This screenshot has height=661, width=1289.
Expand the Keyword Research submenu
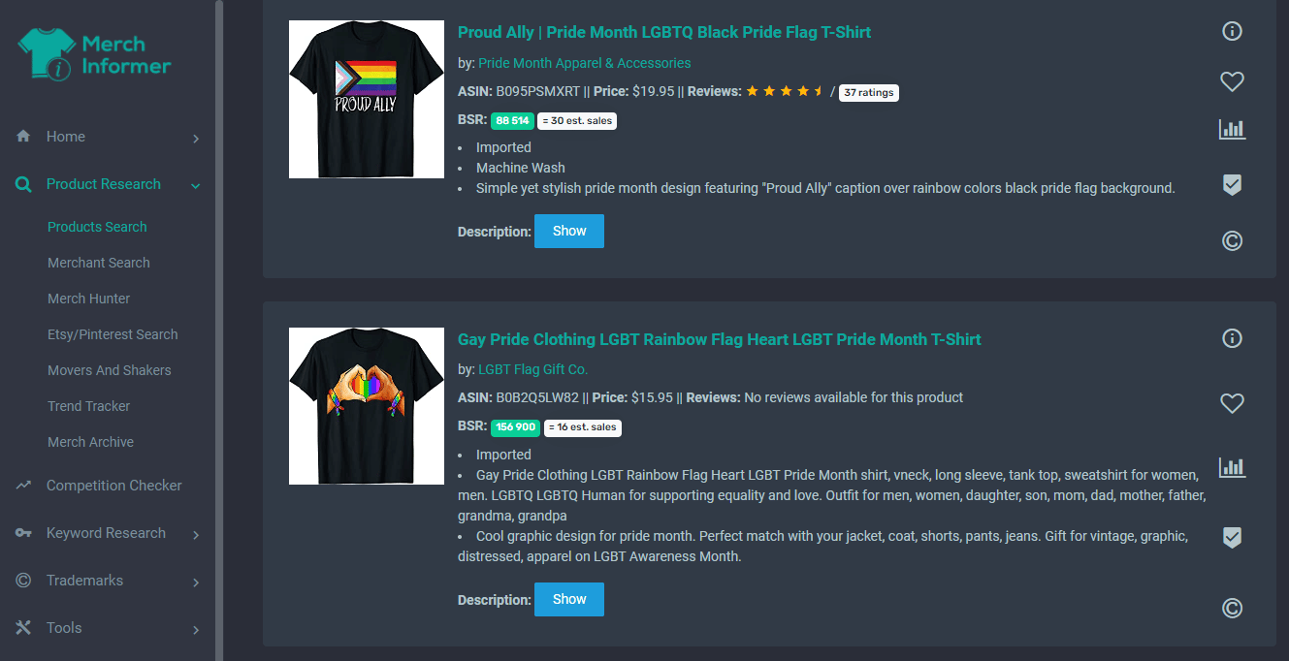[x=196, y=535]
